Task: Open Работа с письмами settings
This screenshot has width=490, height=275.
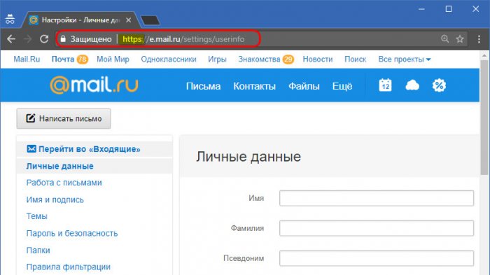Action: 64,183
